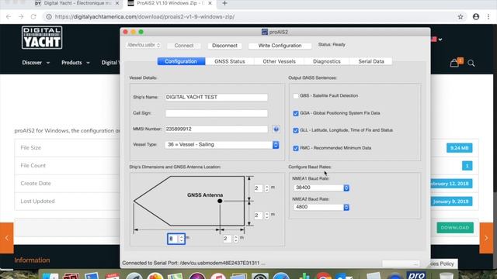Image resolution: width=497 pixels, height=279 pixels.
Task: Go forward using browser forward arrow
Action: click(21, 17)
